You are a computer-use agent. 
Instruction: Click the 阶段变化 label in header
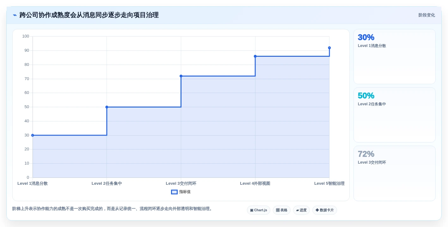427,15
